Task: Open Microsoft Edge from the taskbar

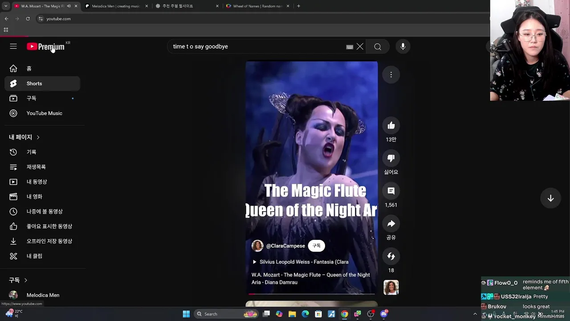Action: tap(305, 314)
